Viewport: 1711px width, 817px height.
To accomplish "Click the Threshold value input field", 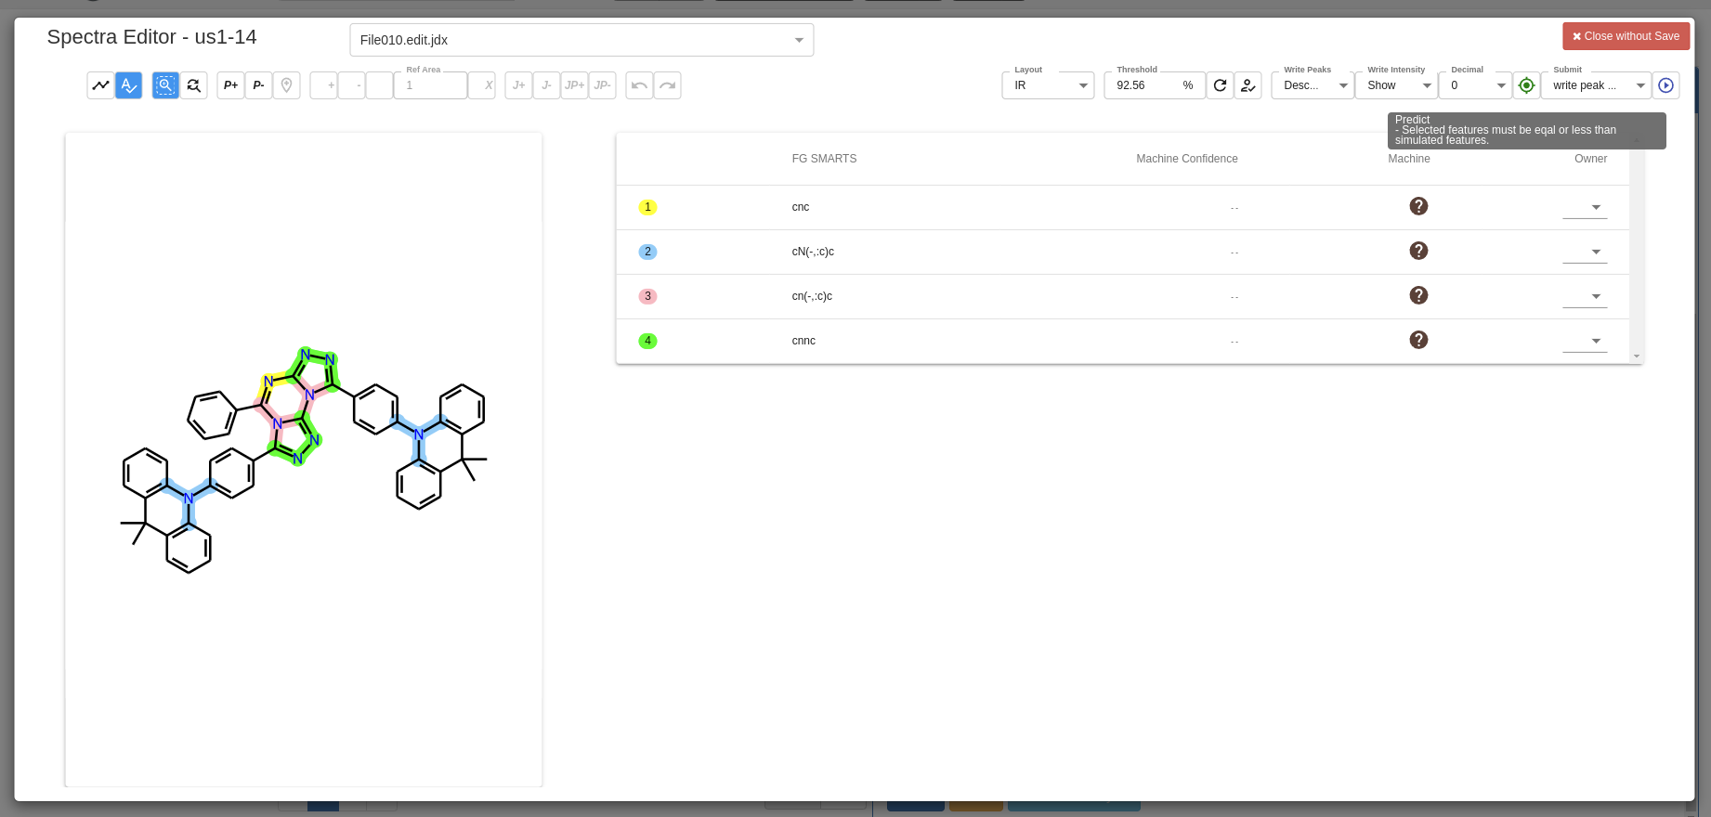I will (x=1144, y=85).
